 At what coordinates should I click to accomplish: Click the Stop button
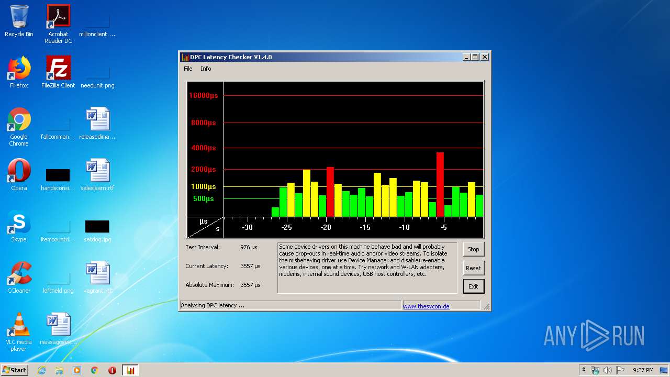(473, 249)
